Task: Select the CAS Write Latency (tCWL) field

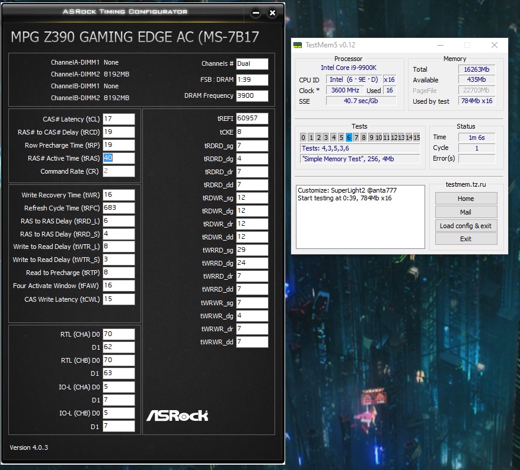Action: 119,299
